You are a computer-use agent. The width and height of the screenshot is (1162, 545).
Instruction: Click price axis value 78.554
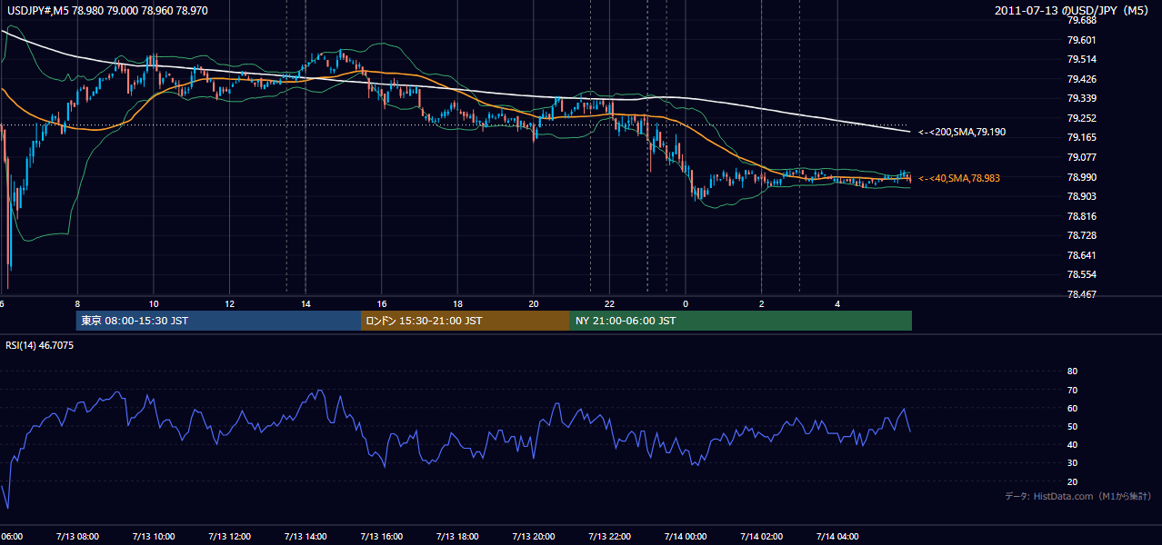point(1081,274)
